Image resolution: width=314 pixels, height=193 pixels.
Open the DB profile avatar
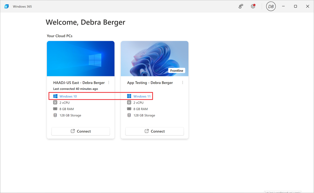click(271, 6)
